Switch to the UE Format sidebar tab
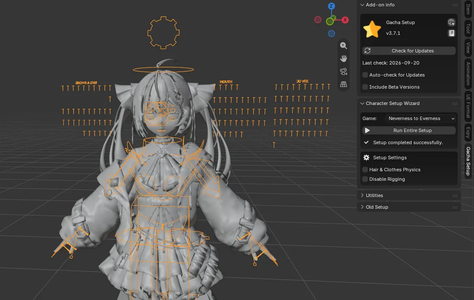Viewport: 474px width, 300px height. pos(468,106)
